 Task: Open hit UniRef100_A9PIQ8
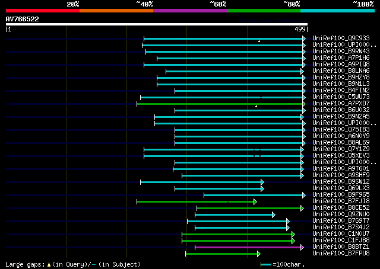coord(341,65)
